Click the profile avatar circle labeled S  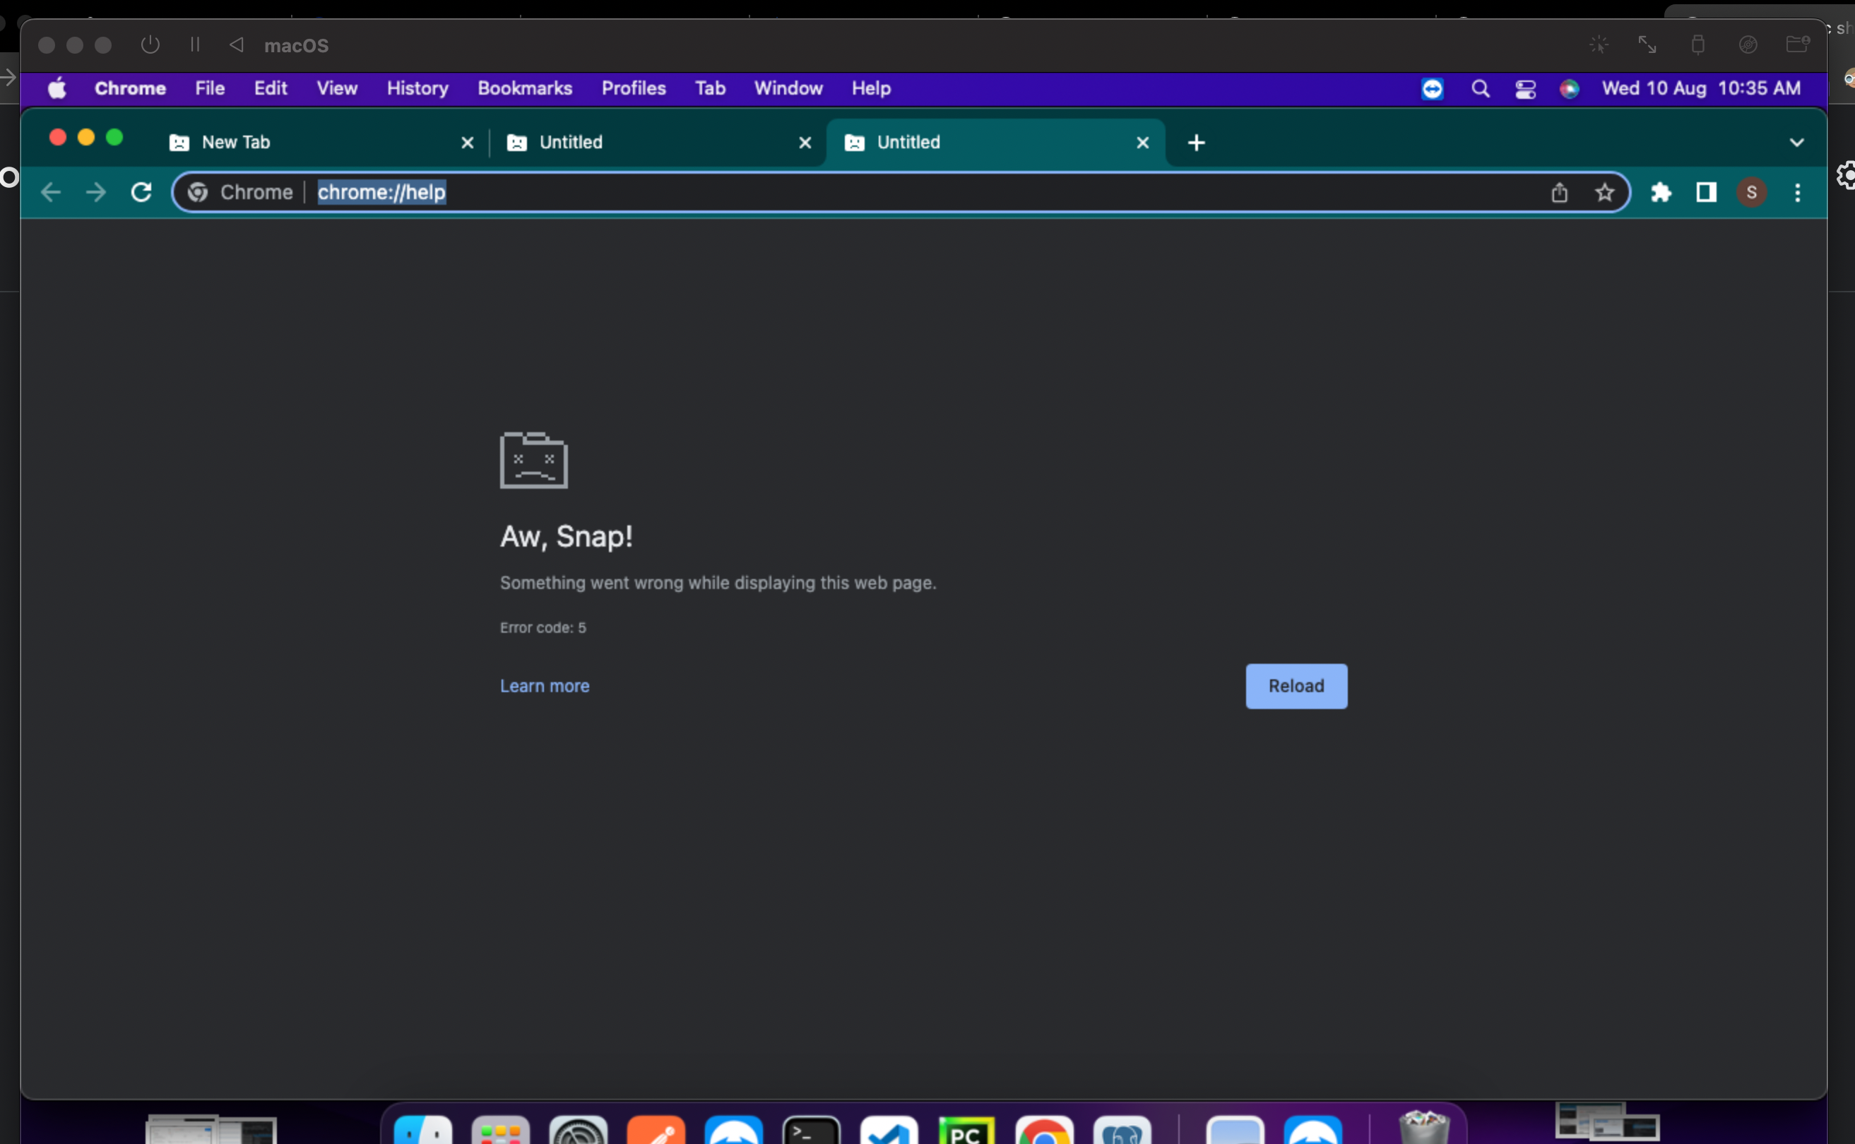click(x=1752, y=191)
